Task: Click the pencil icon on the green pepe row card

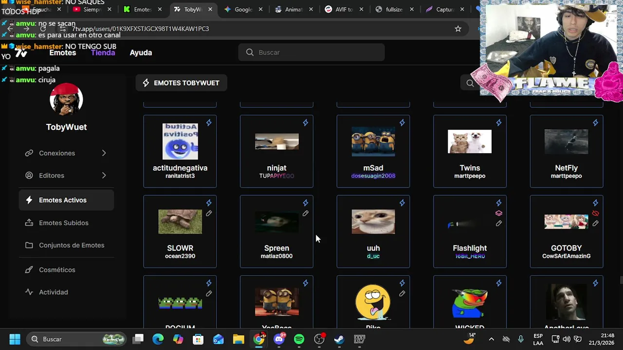Action: 209,294
